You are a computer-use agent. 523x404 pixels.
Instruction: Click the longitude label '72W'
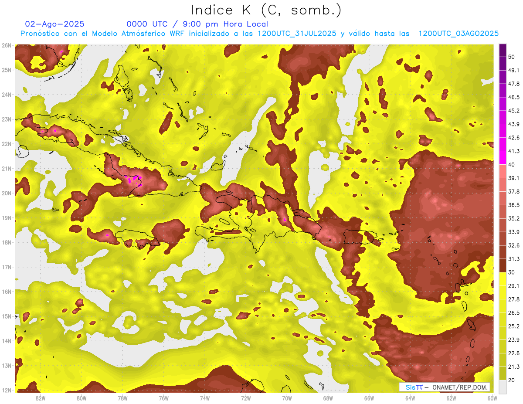coord(246,398)
